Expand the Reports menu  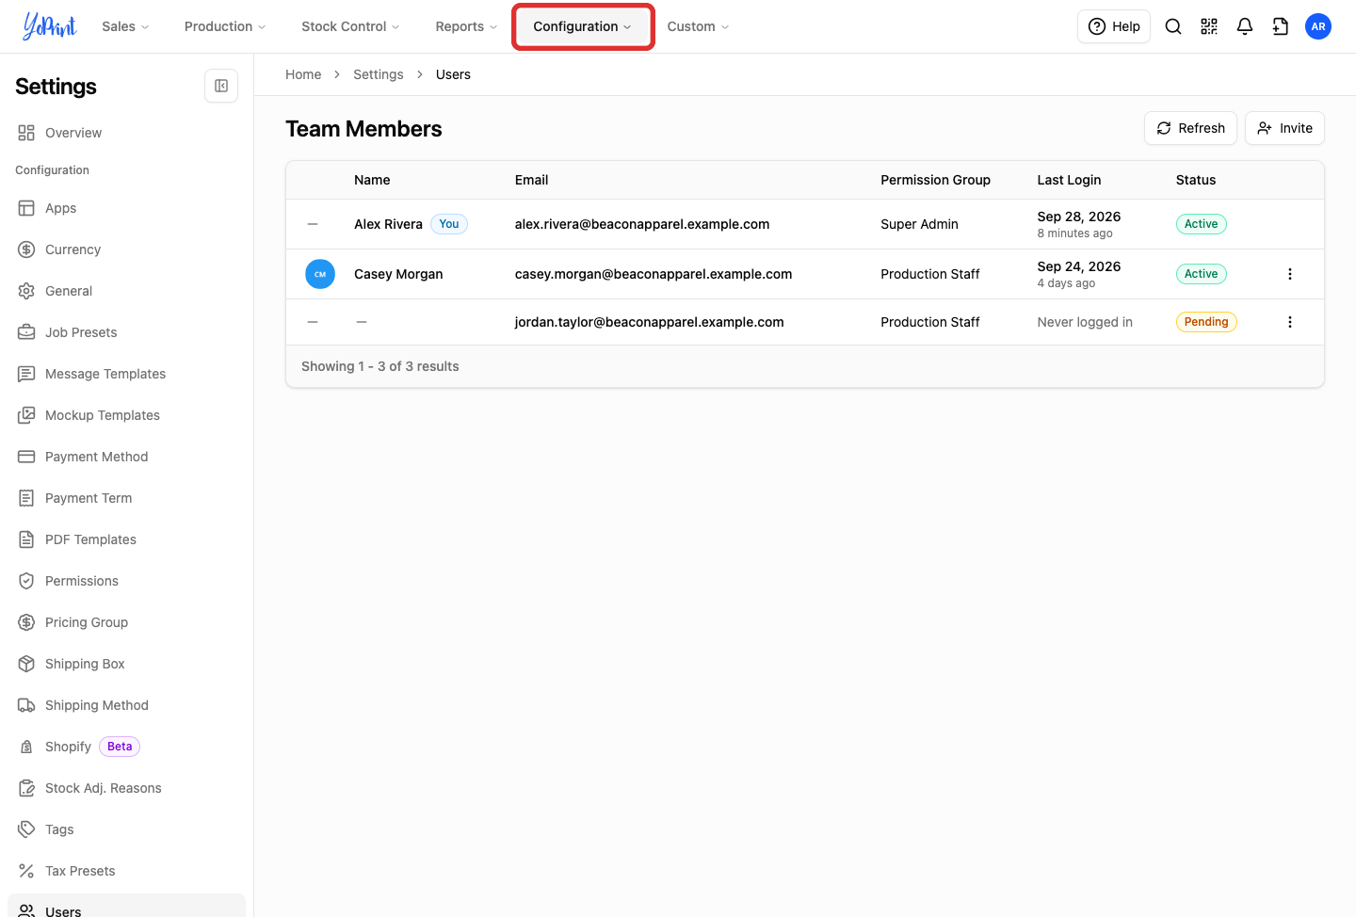466,26
